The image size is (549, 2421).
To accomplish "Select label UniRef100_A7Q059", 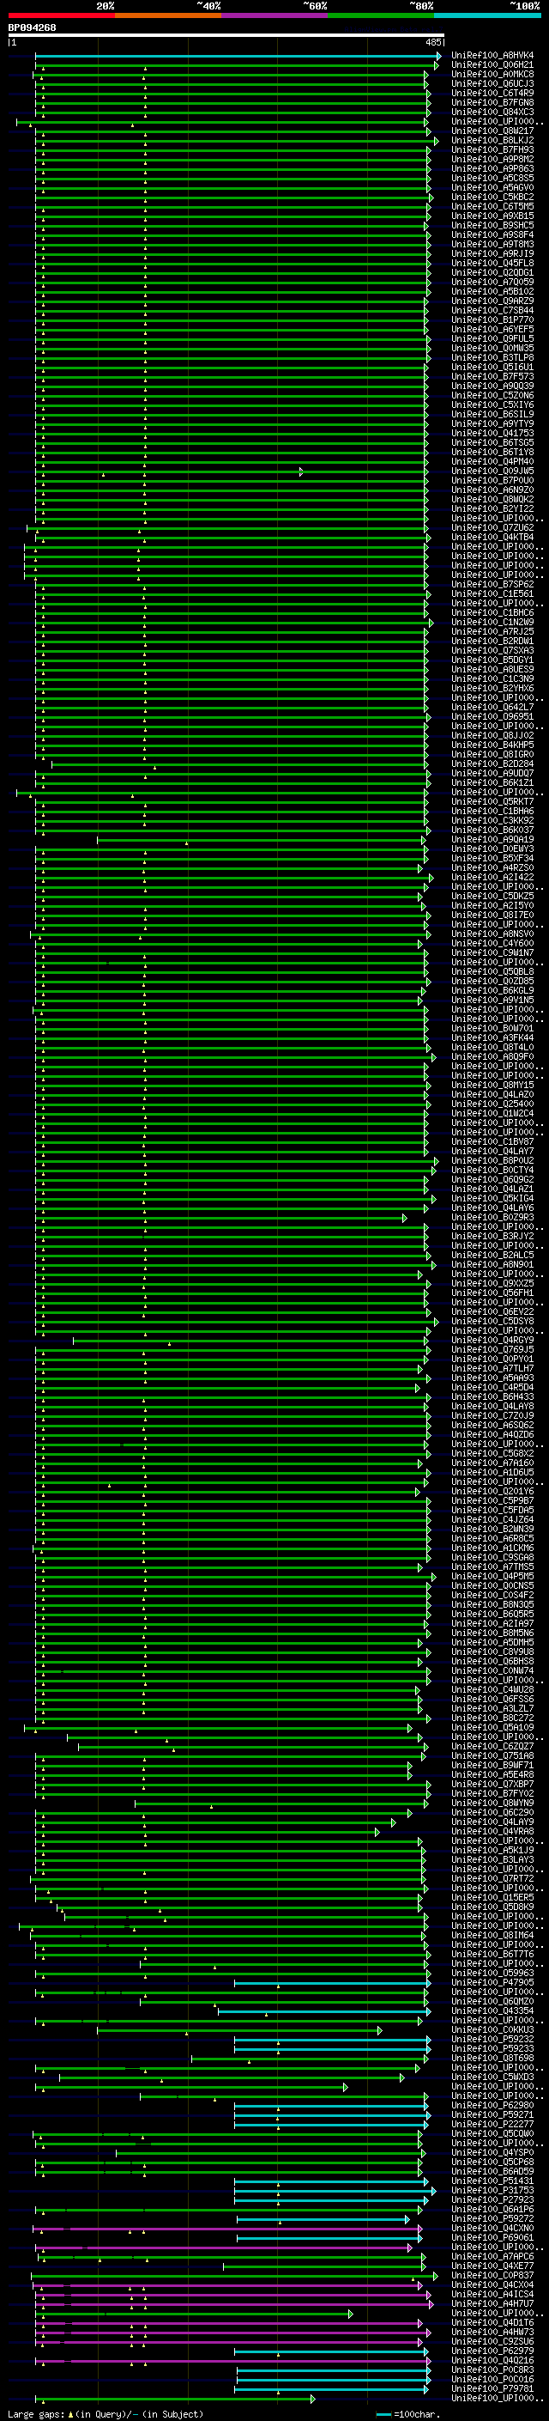I will click(492, 282).
